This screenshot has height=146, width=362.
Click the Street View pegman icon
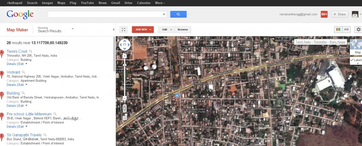pyautogui.click(x=125, y=108)
